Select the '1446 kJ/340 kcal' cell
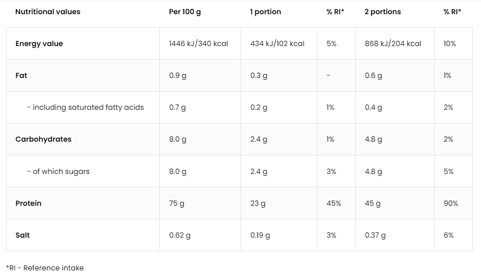Screen dimensions: 481x279 point(199,43)
